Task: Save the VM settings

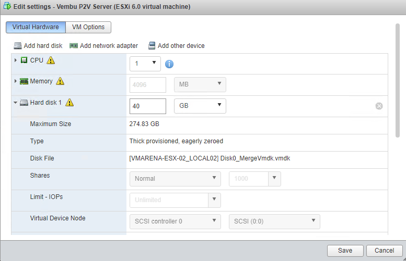Action: click(345, 251)
